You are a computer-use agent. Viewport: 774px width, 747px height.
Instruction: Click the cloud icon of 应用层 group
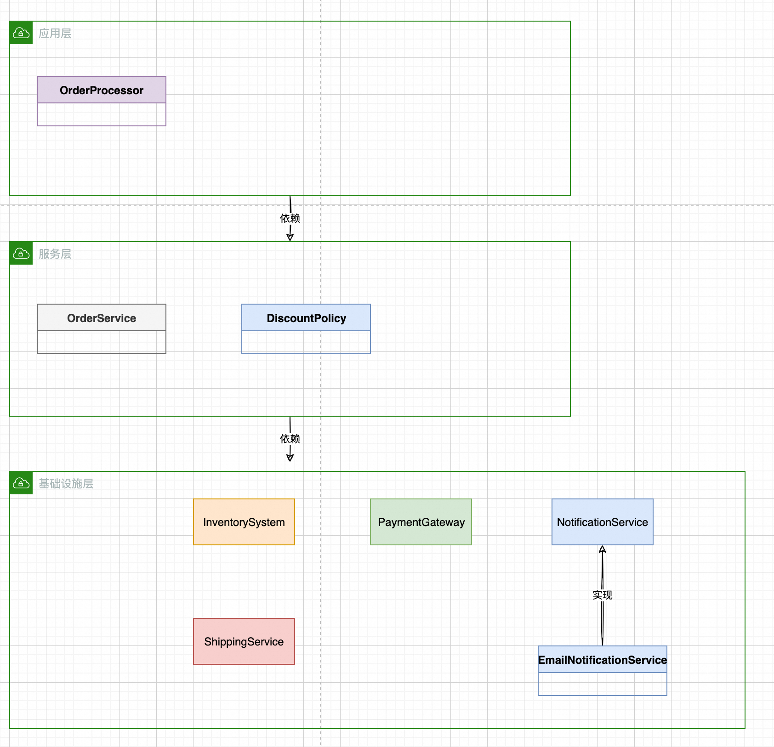tap(21, 33)
